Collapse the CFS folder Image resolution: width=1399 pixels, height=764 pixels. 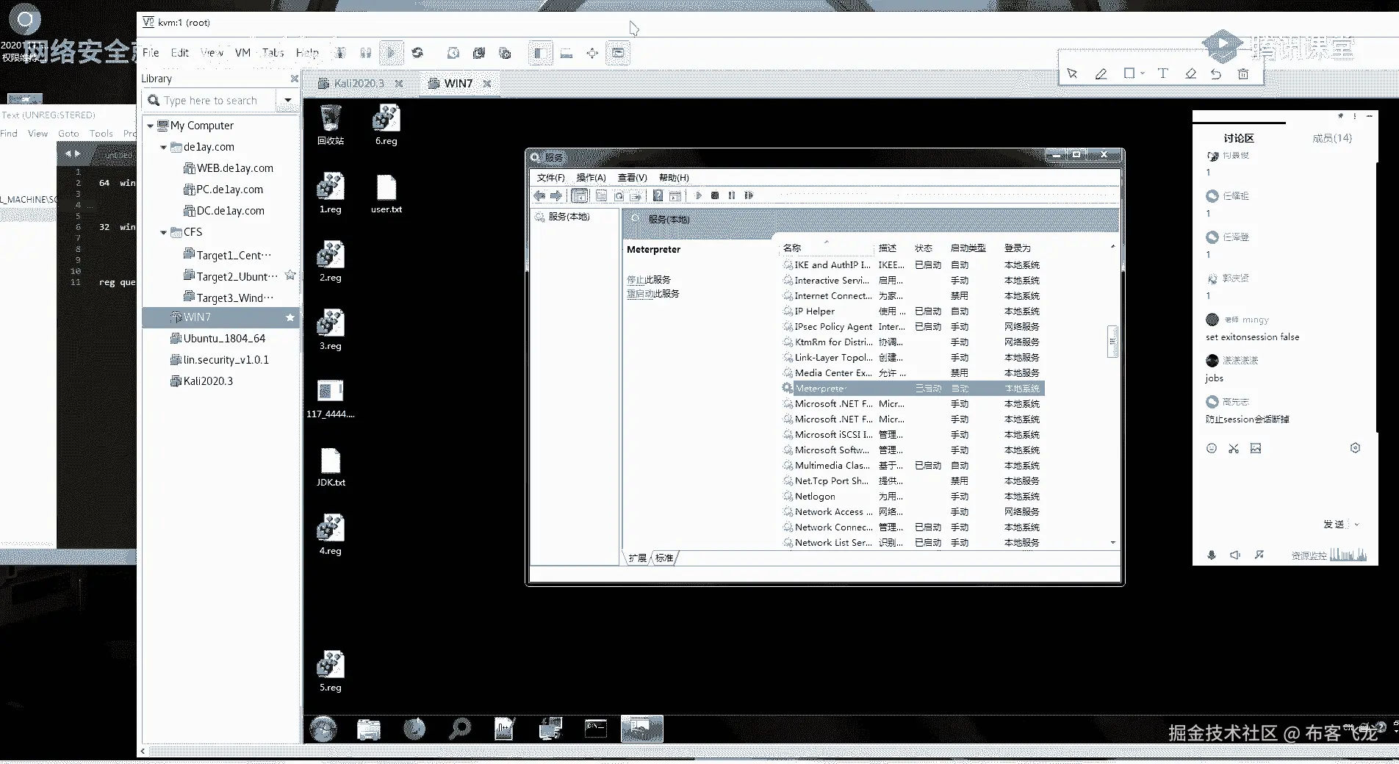pos(163,233)
